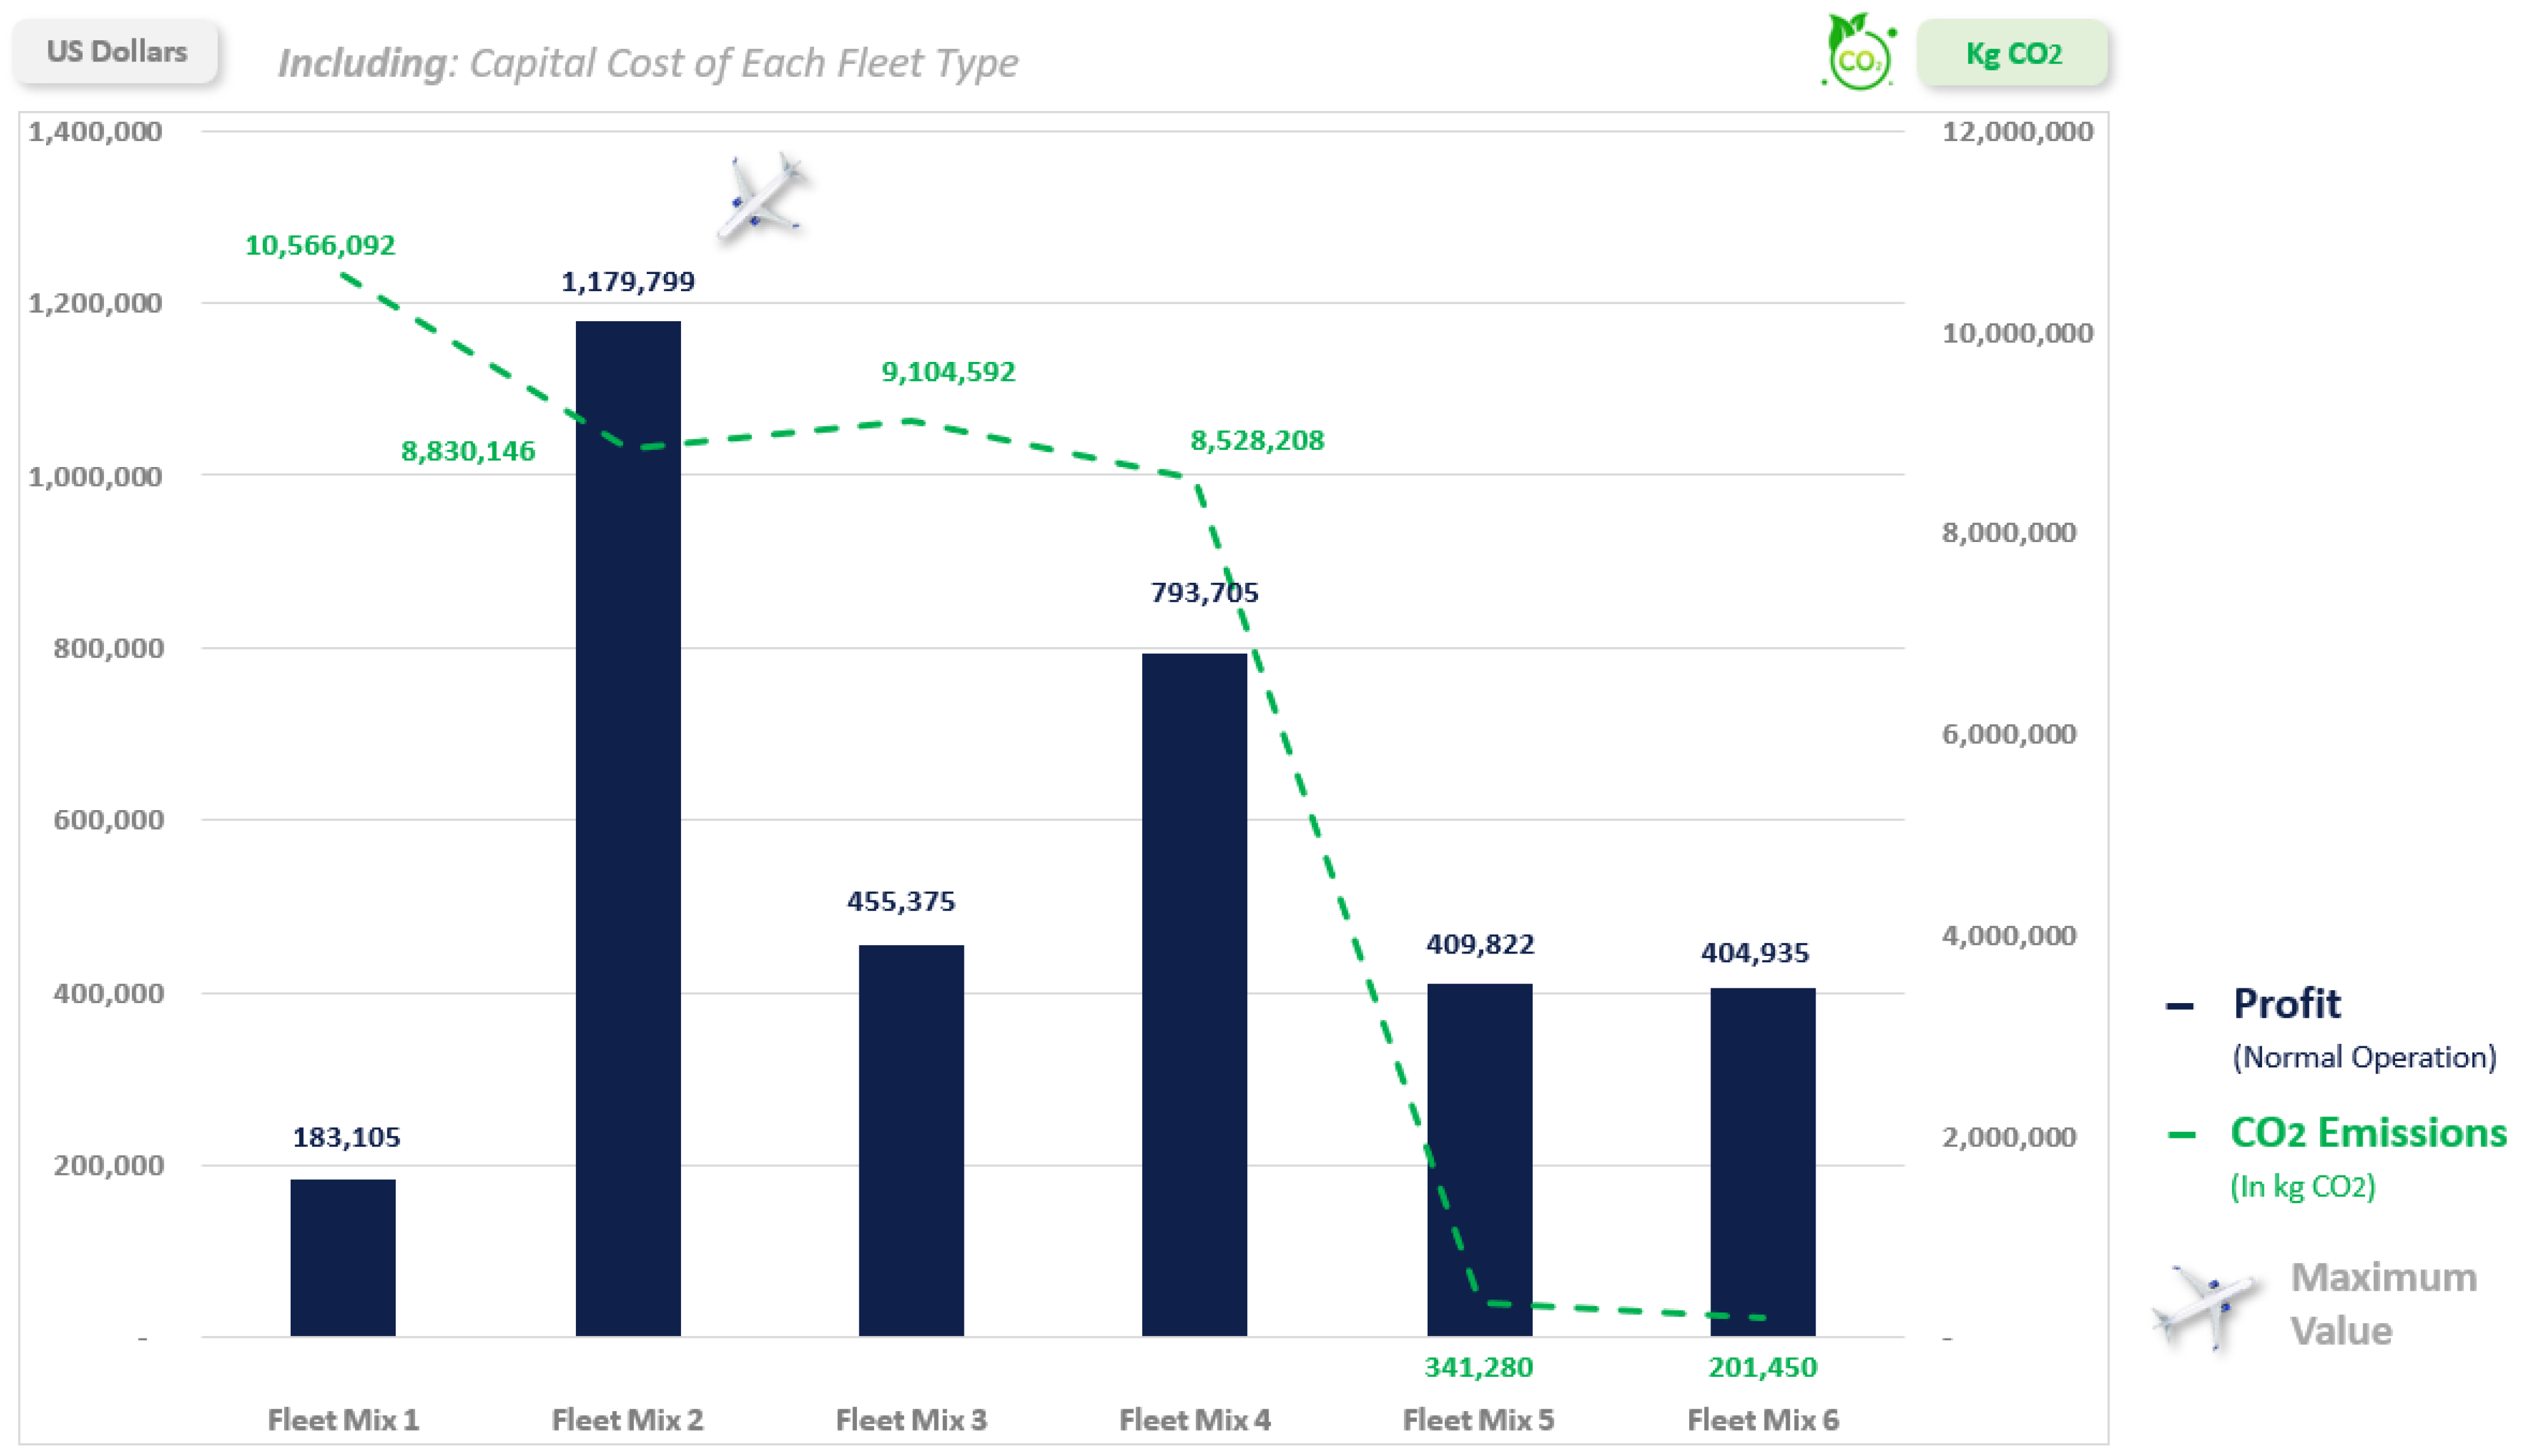The image size is (2522, 1456).
Task: Click the 201,450 emissions data label
Action: (1762, 1367)
